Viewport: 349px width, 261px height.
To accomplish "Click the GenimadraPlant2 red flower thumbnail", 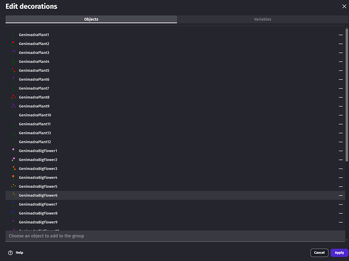I will tap(13, 44).
